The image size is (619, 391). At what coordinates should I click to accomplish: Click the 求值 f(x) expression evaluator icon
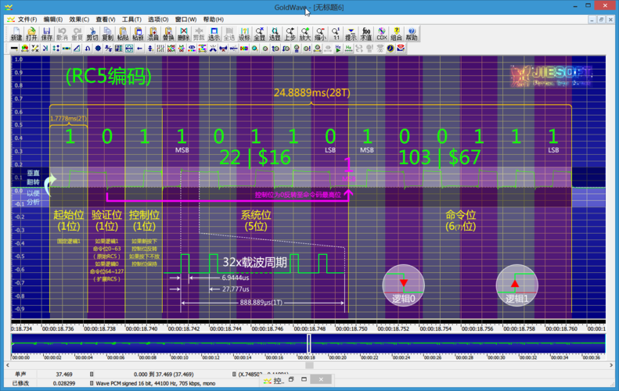click(366, 34)
